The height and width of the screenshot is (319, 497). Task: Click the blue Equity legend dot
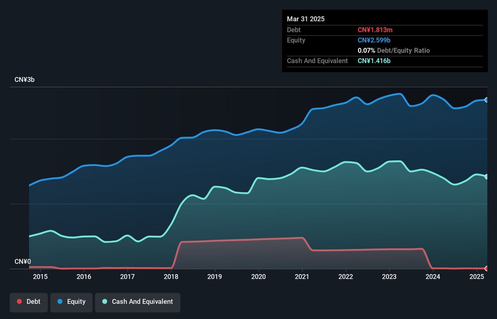pyautogui.click(x=60, y=301)
